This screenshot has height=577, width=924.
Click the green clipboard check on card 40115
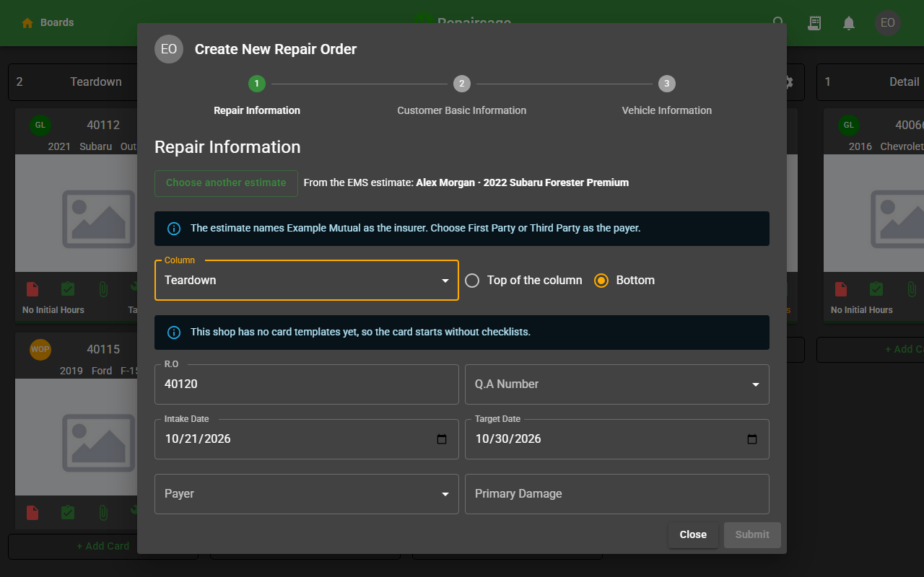click(x=68, y=513)
